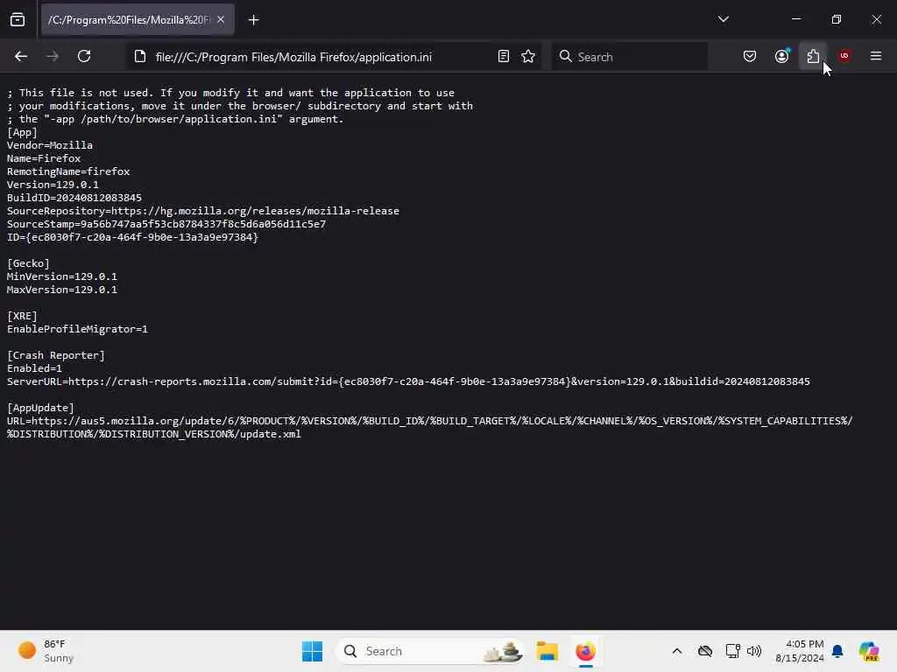897x672 pixels.
Task: Minimize the Firefox window
Action: (x=795, y=19)
